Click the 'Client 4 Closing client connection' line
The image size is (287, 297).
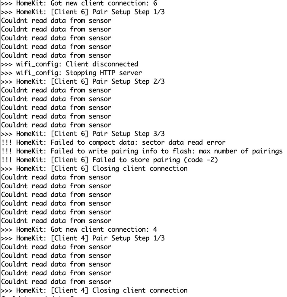pyautogui.click(x=94, y=291)
